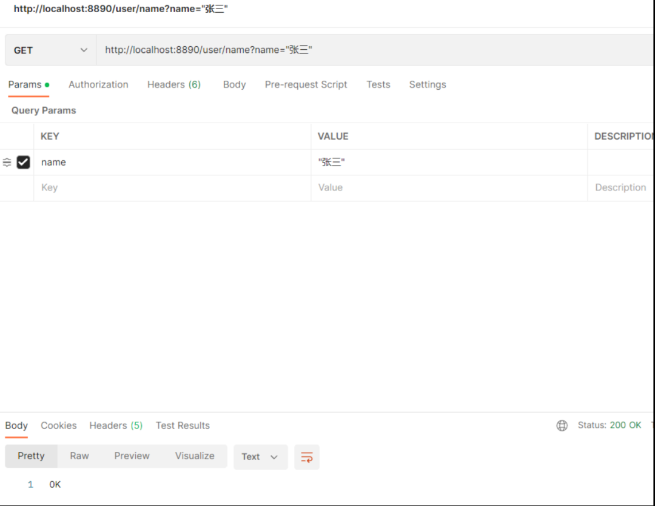View the Headers (6) request tab
655x506 pixels.
tap(174, 84)
